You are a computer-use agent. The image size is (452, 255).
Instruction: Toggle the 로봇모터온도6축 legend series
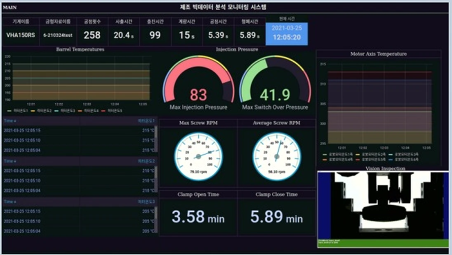(x=404, y=159)
